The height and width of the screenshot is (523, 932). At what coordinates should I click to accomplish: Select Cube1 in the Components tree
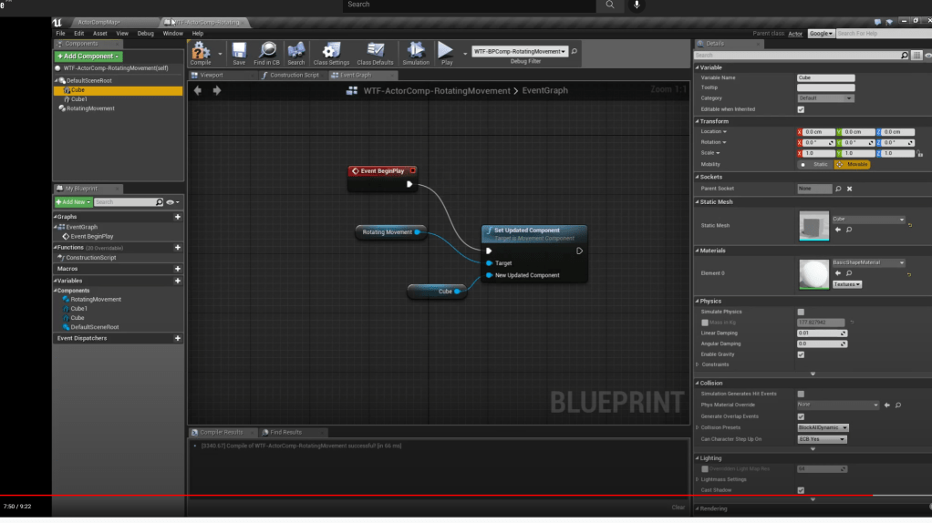click(79, 99)
